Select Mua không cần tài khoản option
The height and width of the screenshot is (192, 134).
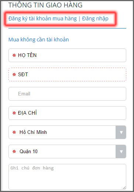click(39, 40)
